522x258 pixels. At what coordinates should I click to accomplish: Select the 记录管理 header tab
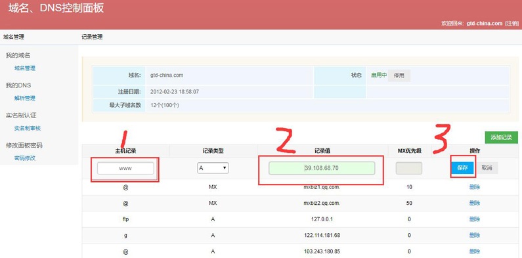click(x=92, y=37)
